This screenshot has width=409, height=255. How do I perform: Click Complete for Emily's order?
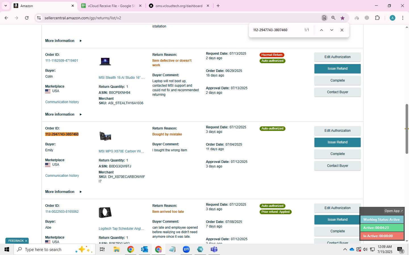coord(337,154)
